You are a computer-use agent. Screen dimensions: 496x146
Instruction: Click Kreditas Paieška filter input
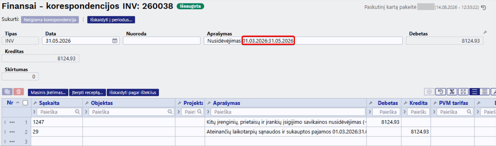pyautogui.click(x=418, y=112)
